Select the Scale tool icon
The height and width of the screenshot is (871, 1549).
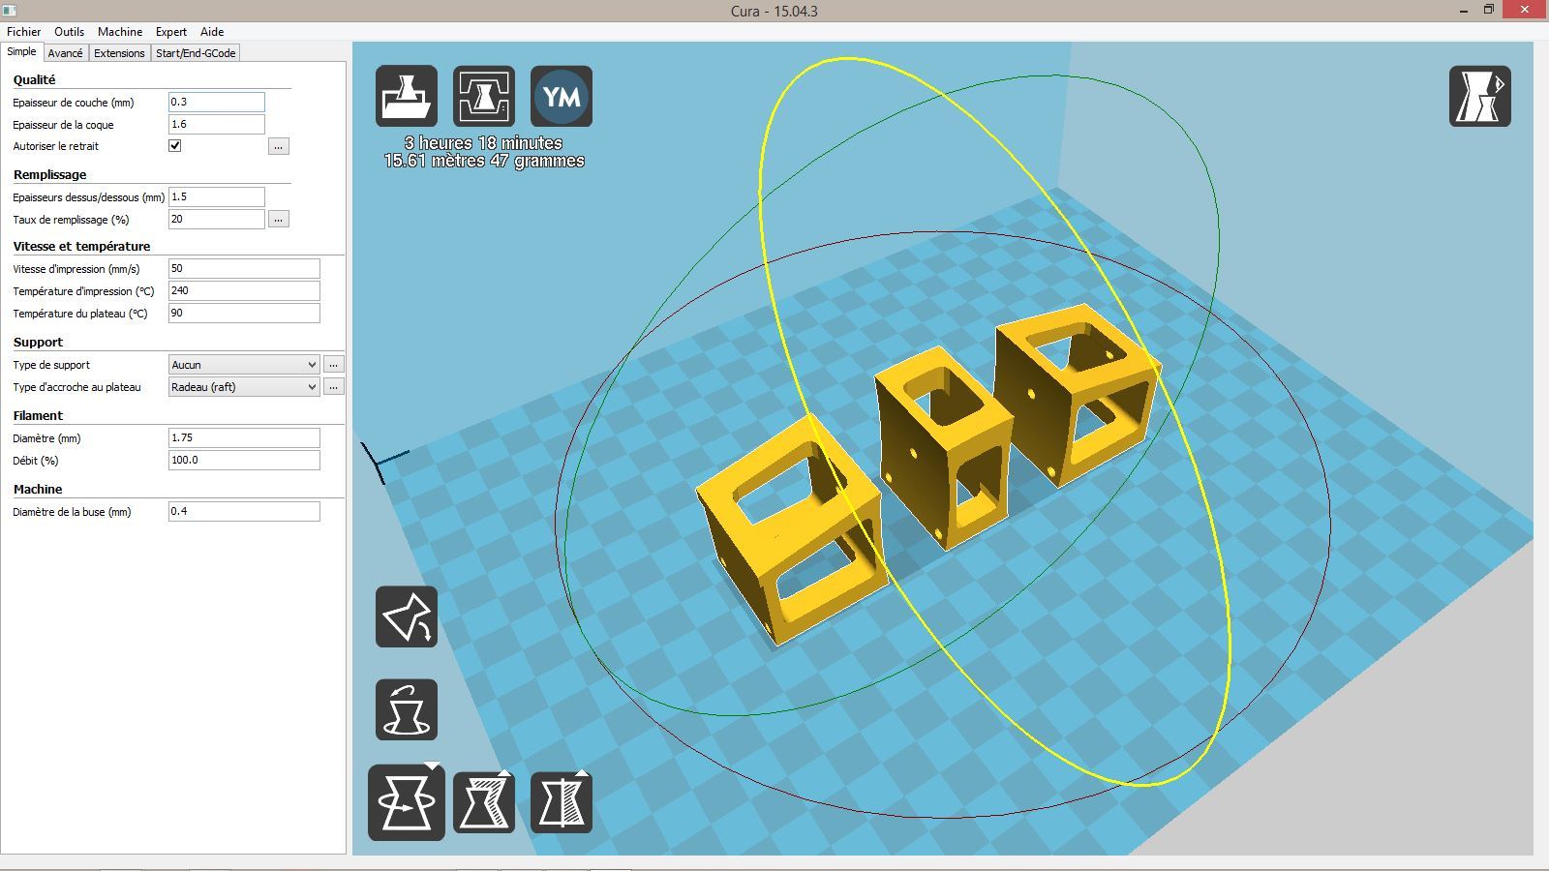click(484, 801)
